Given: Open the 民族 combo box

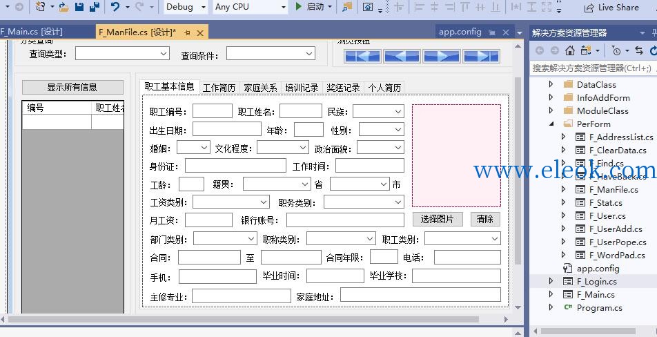Looking at the screenshot, I should click(x=398, y=111).
